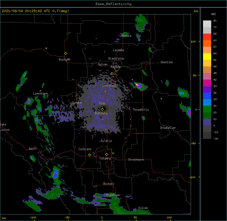Click the Vulcan city label

click(143, 208)
